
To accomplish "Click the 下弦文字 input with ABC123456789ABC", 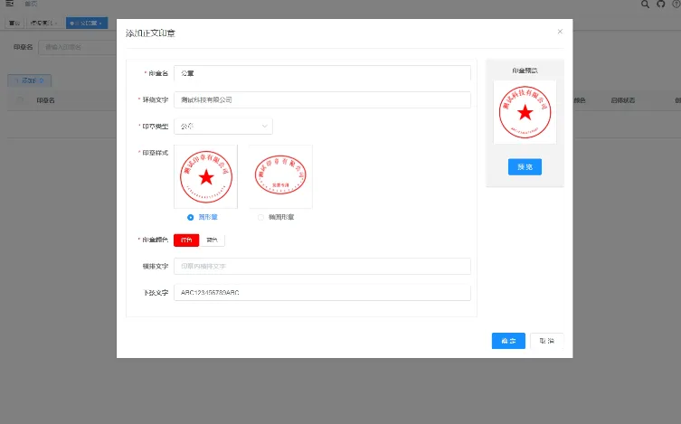I will click(x=322, y=293).
